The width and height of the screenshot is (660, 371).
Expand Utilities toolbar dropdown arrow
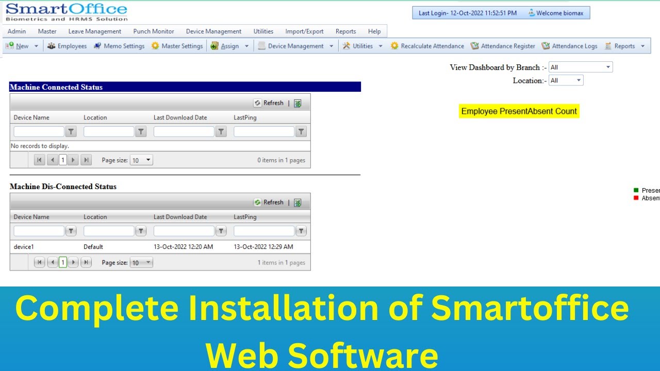(x=381, y=46)
